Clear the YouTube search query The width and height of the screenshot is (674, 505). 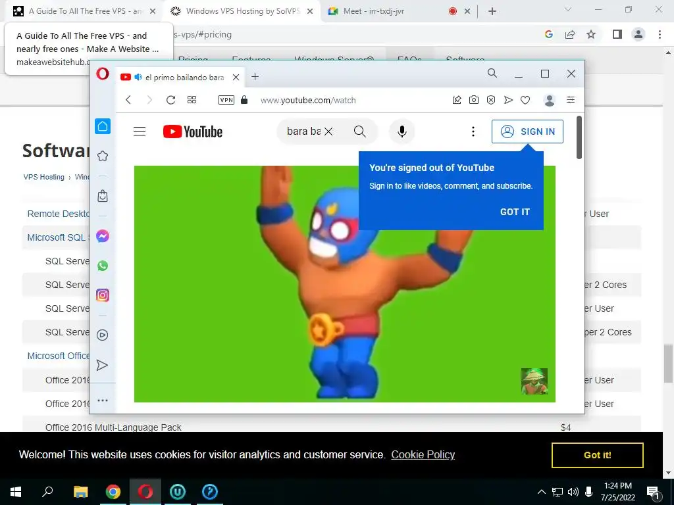pos(328,132)
